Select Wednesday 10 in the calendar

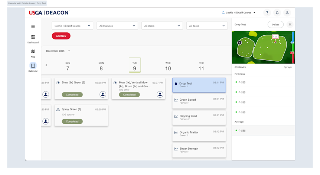(x=168, y=67)
